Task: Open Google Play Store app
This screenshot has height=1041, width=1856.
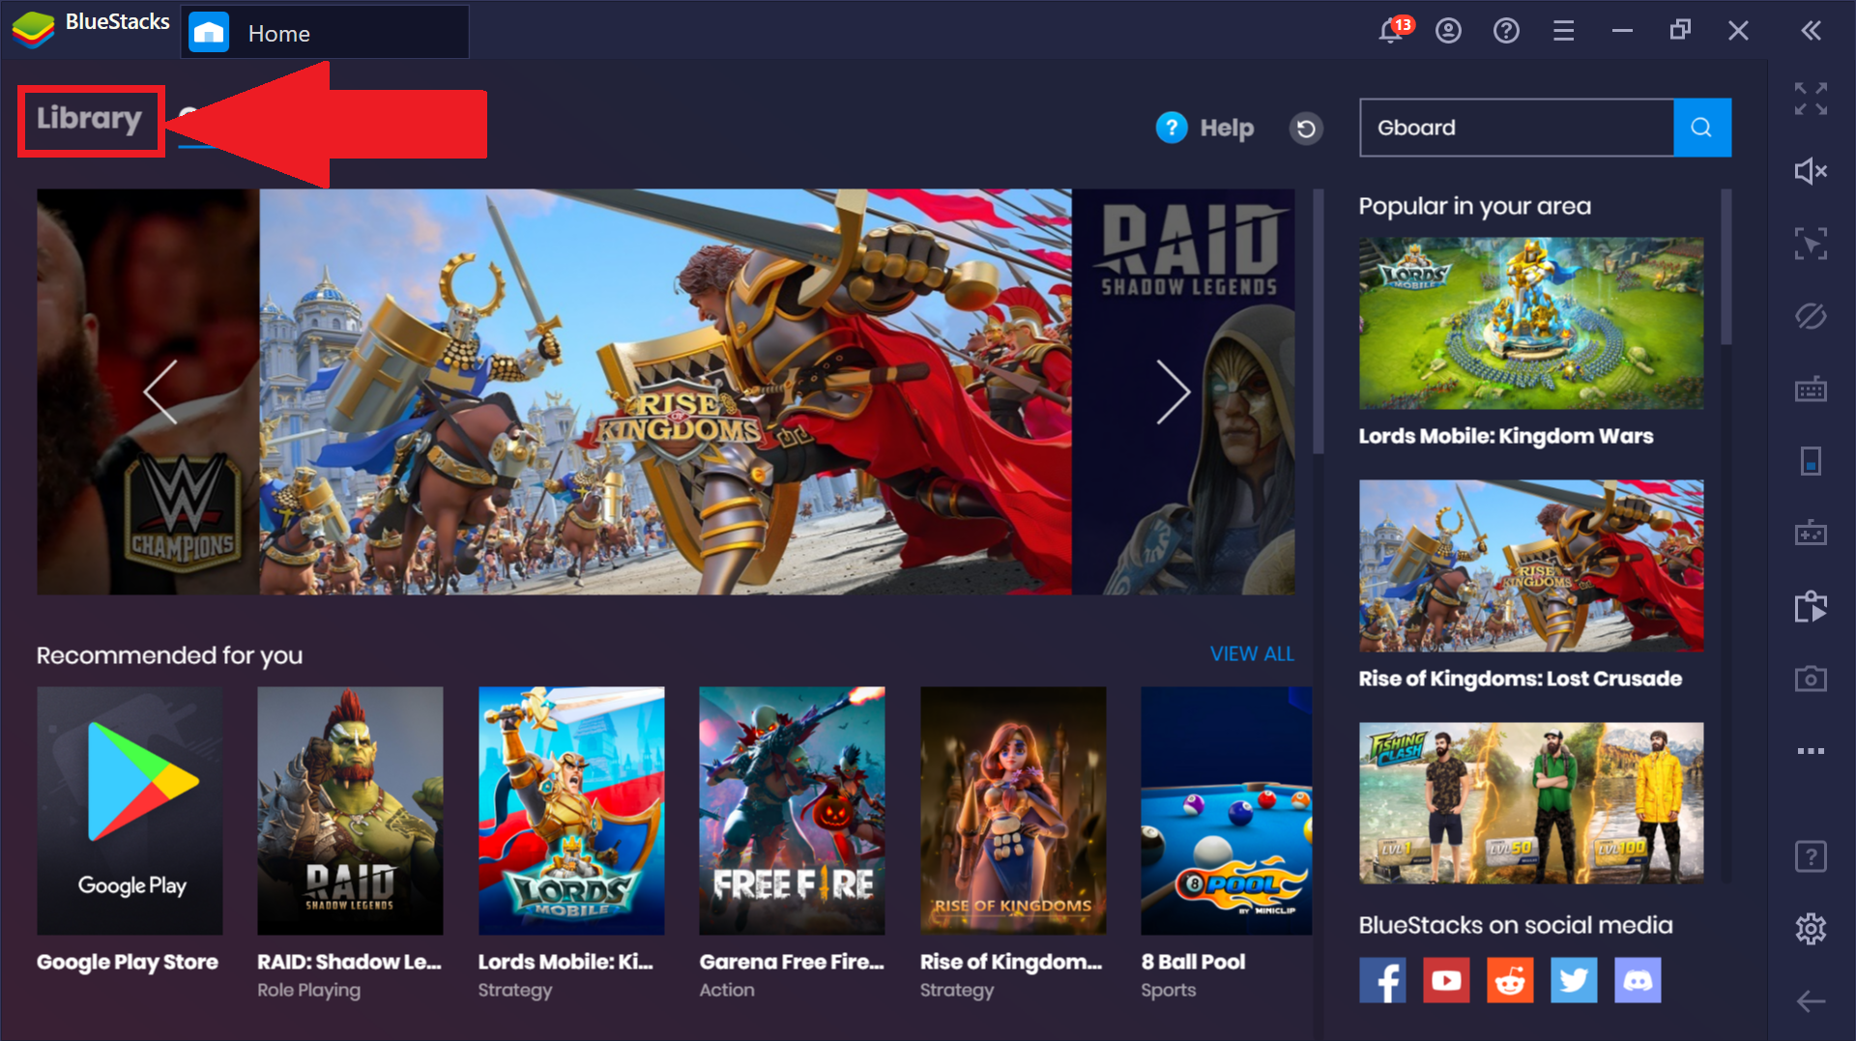Action: (x=130, y=811)
